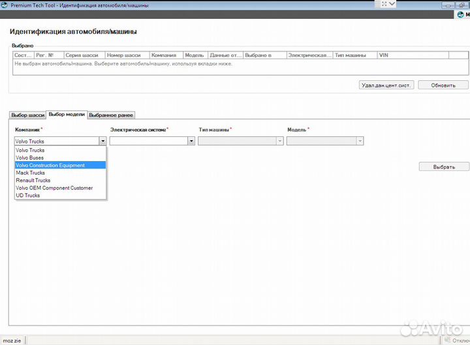The height and width of the screenshot is (345, 470).
Task: Click the 'moz zie' status bar entry
Action: tap(12, 340)
